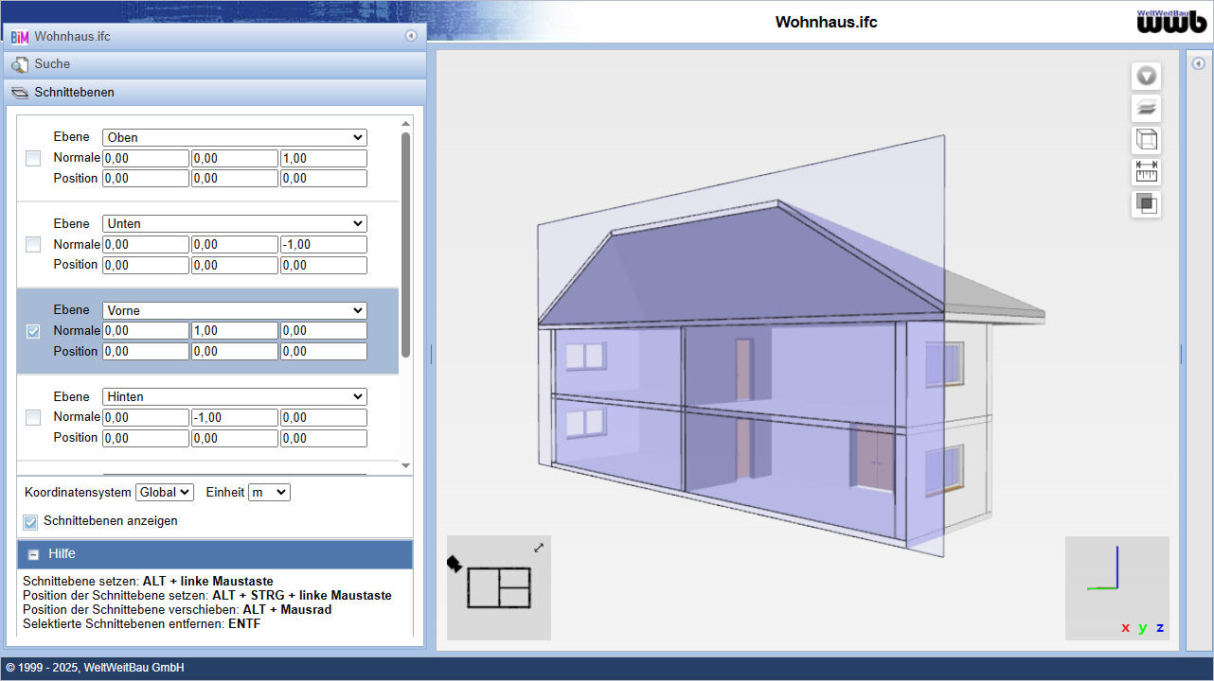Screen dimensions: 1214x681
Task: Click the stacked layers icon in viewer
Action: tap(1146, 109)
